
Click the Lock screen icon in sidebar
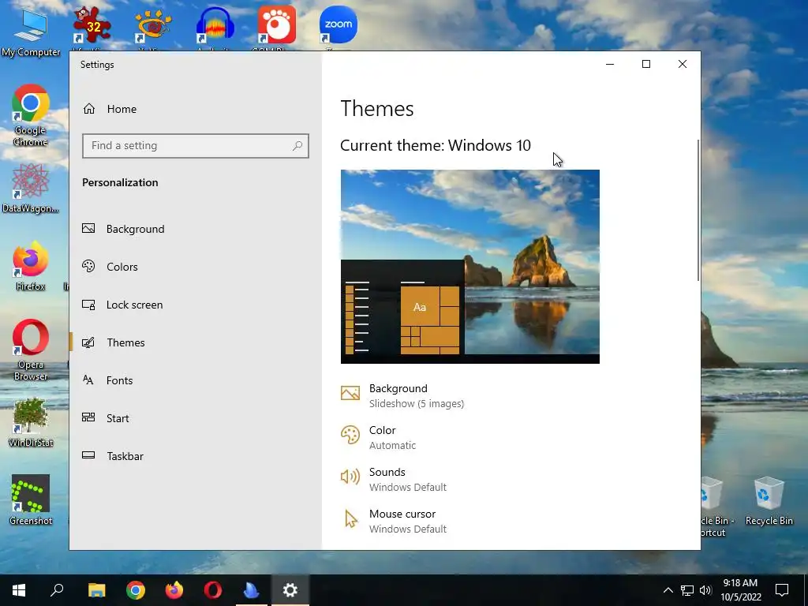coord(88,305)
